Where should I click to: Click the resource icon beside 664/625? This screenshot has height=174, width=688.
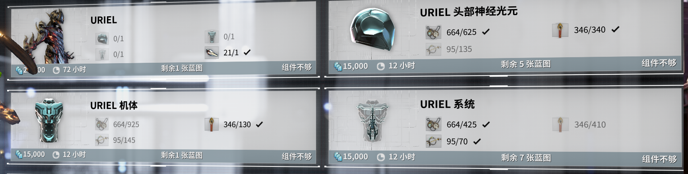coord(433,32)
